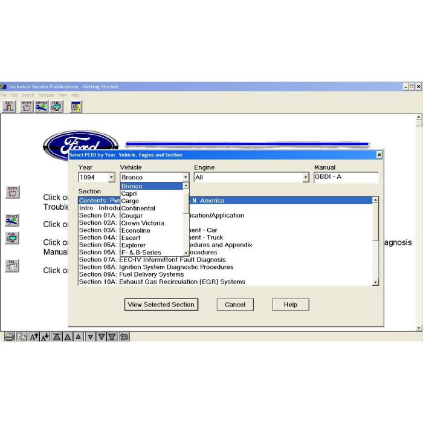The width and height of the screenshot is (423, 423).
Task: Click the vehicle list scroll-down arrow
Action: pyautogui.click(x=186, y=253)
